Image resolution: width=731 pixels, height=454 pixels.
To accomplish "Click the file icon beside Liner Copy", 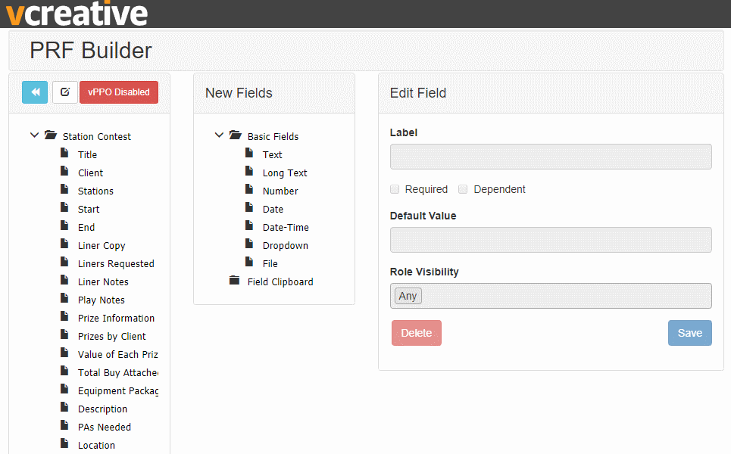I will tap(65, 244).
